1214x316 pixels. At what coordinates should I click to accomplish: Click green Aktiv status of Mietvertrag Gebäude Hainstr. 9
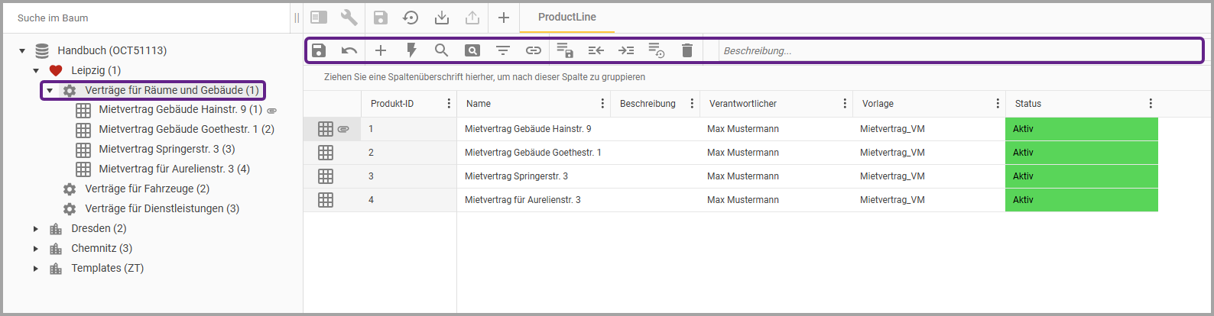[x=1081, y=129]
